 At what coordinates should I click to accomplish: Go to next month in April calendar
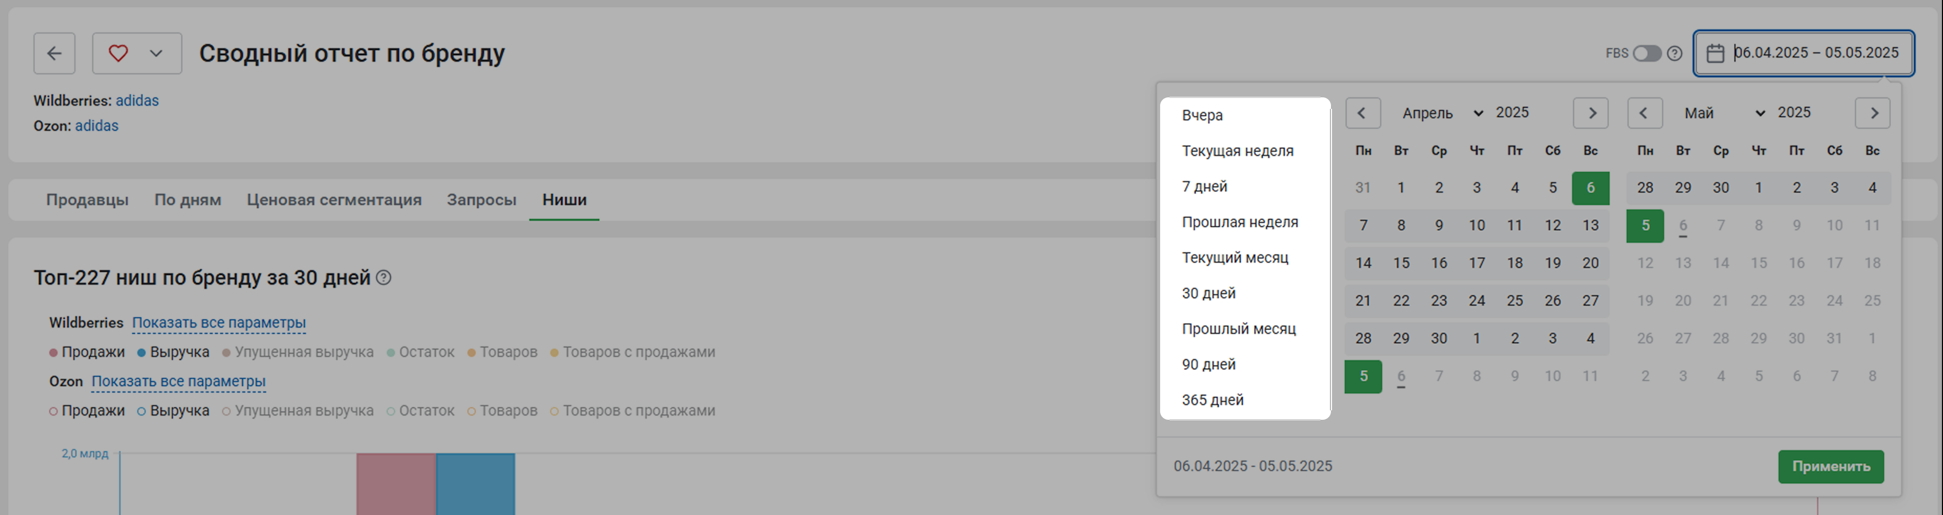coord(1591,113)
